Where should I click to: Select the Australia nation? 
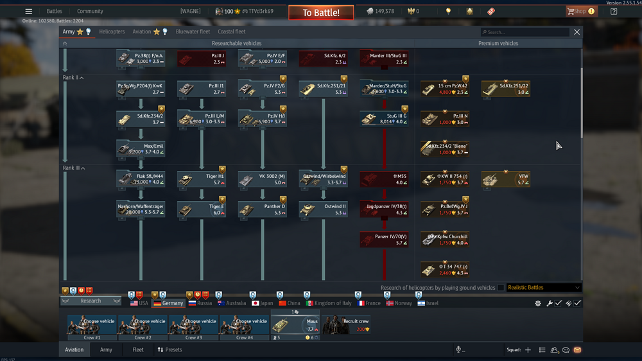pyautogui.click(x=232, y=303)
